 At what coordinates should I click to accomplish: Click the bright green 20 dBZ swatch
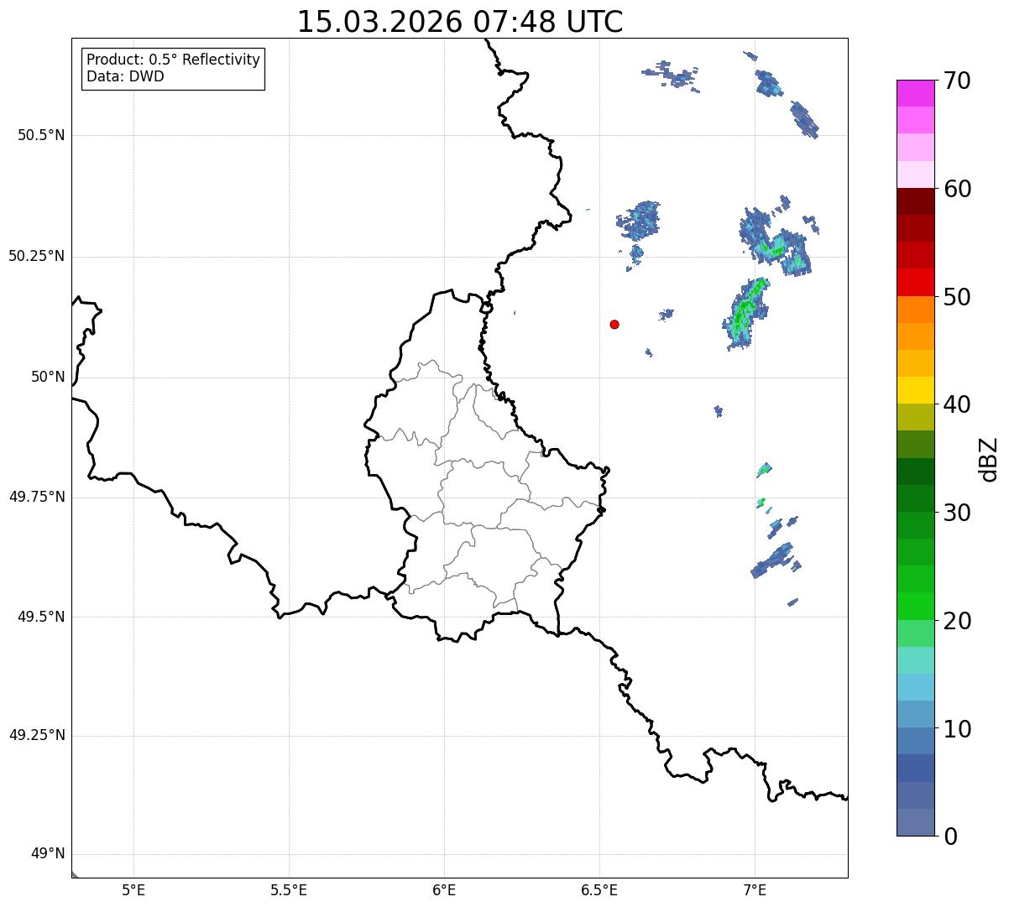[x=915, y=606]
